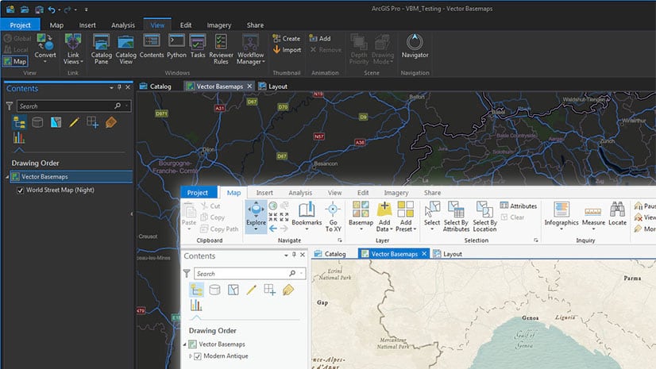
Task: Select List By Charts in dark Contents
Action: pos(19,137)
